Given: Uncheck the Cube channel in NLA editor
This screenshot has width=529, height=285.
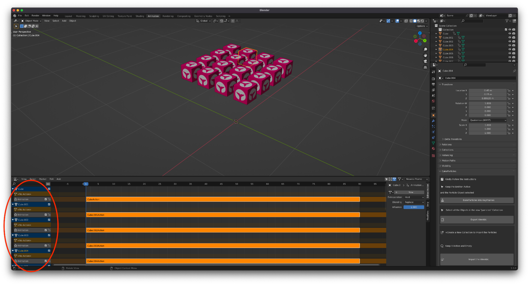Looking at the screenshot, I should tap(49, 189).
